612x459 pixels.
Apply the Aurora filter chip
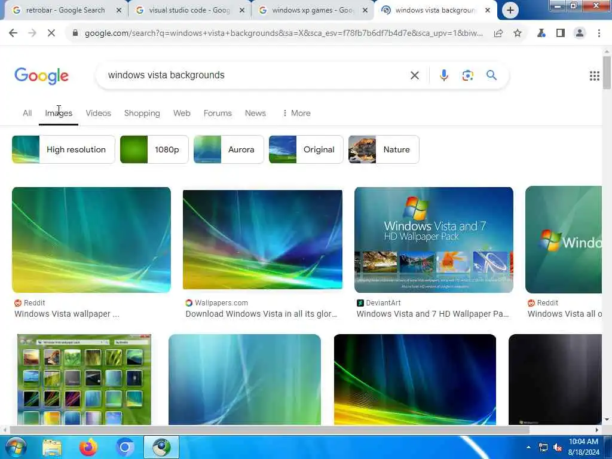[229, 149]
